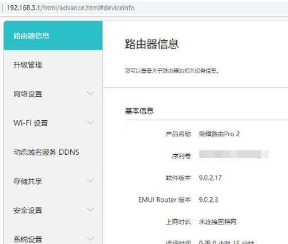Viewport: 288px width, 244px height.
Task: Expand the 安全设置 chevron arrow
Action: point(90,209)
